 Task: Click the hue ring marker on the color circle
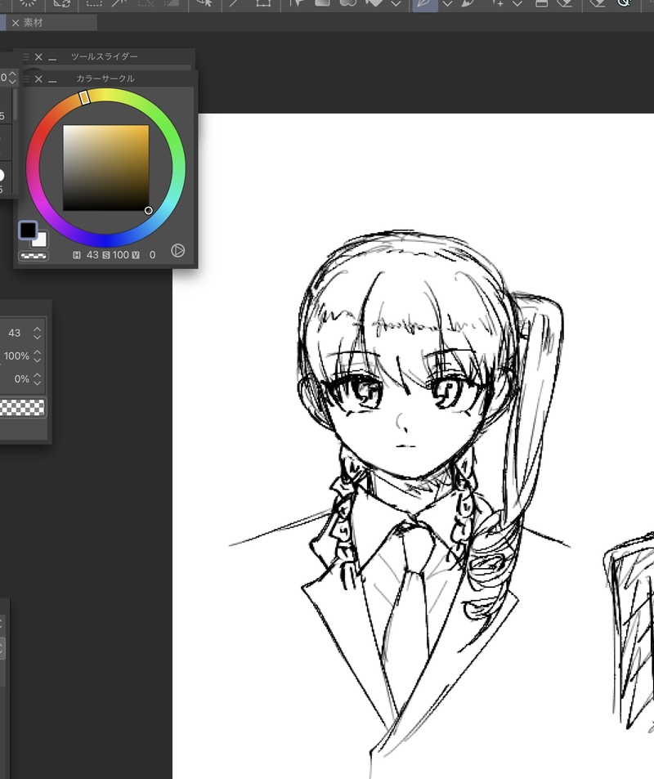(84, 97)
